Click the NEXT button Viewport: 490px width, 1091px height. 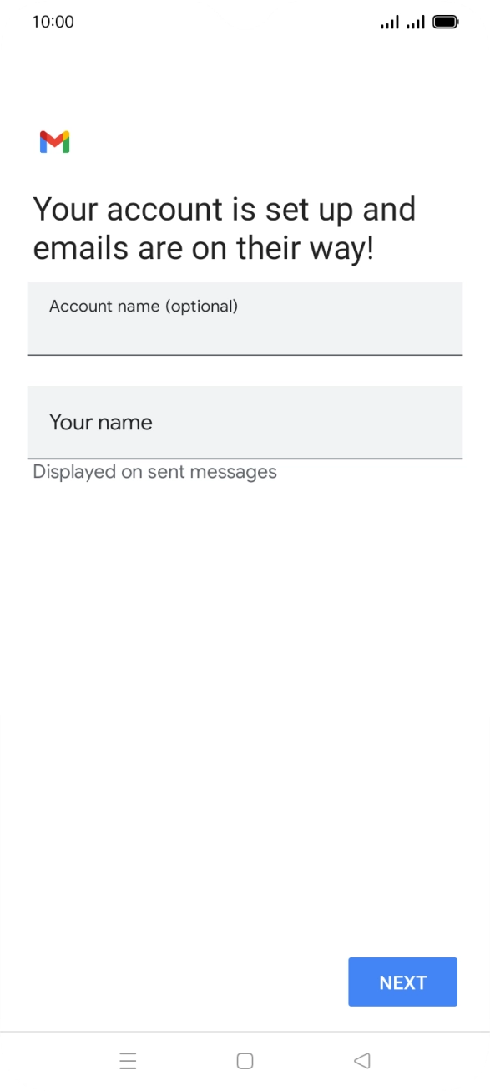click(x=402, y=982)
